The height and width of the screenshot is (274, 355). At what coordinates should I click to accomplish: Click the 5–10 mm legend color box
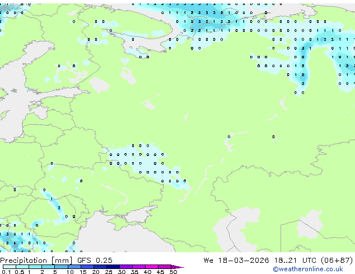point(61,267)
